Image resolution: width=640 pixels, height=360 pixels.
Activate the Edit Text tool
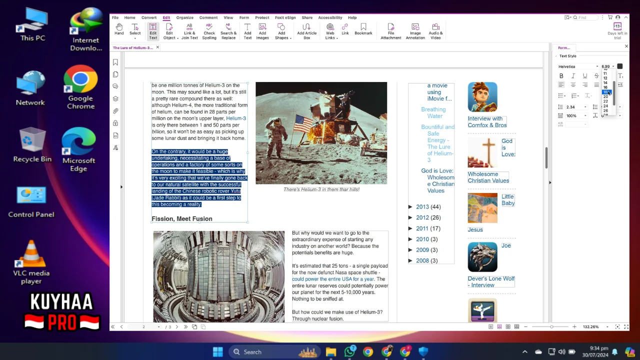coord(153,31)
